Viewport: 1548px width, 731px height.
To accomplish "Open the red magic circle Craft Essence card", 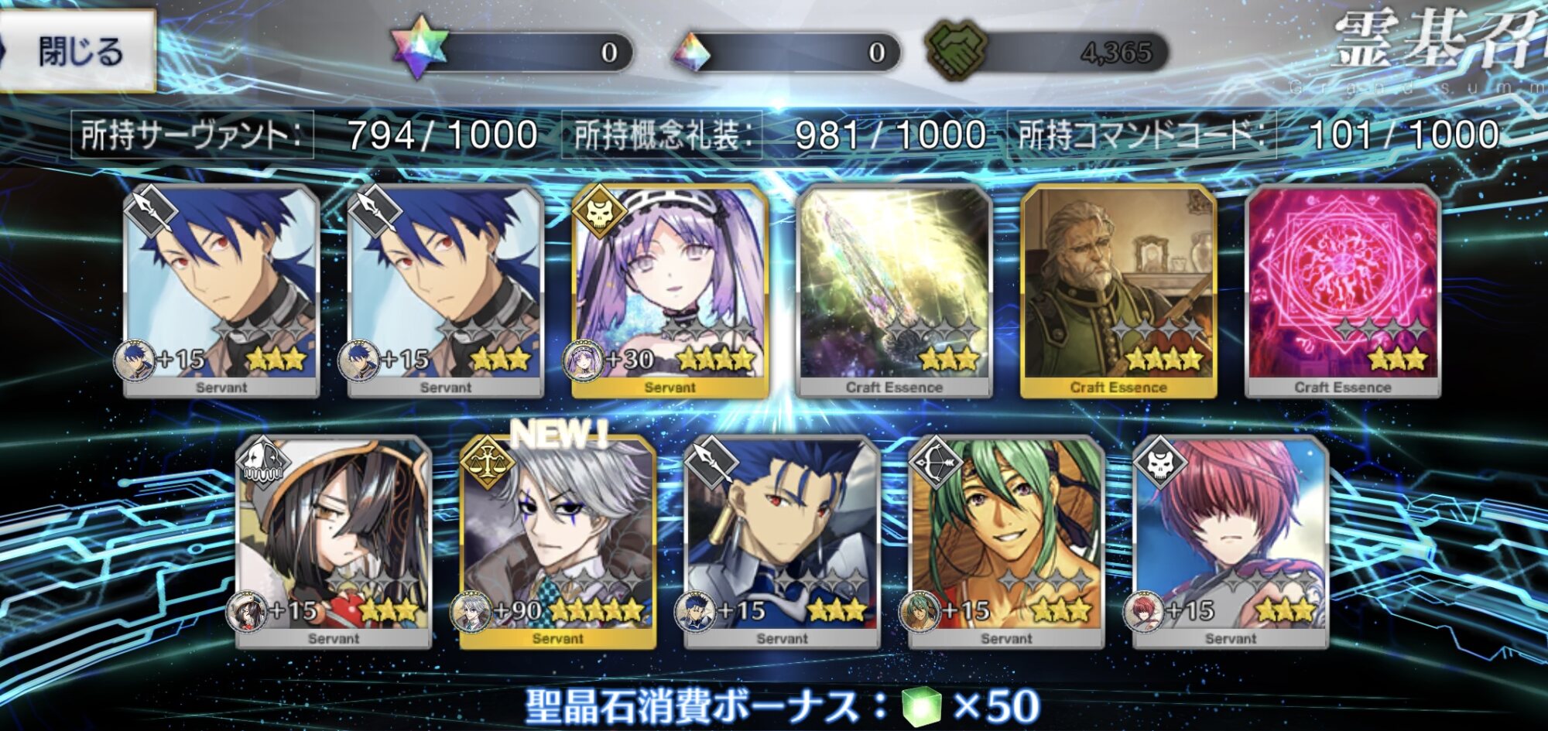I will point(1343,292).
